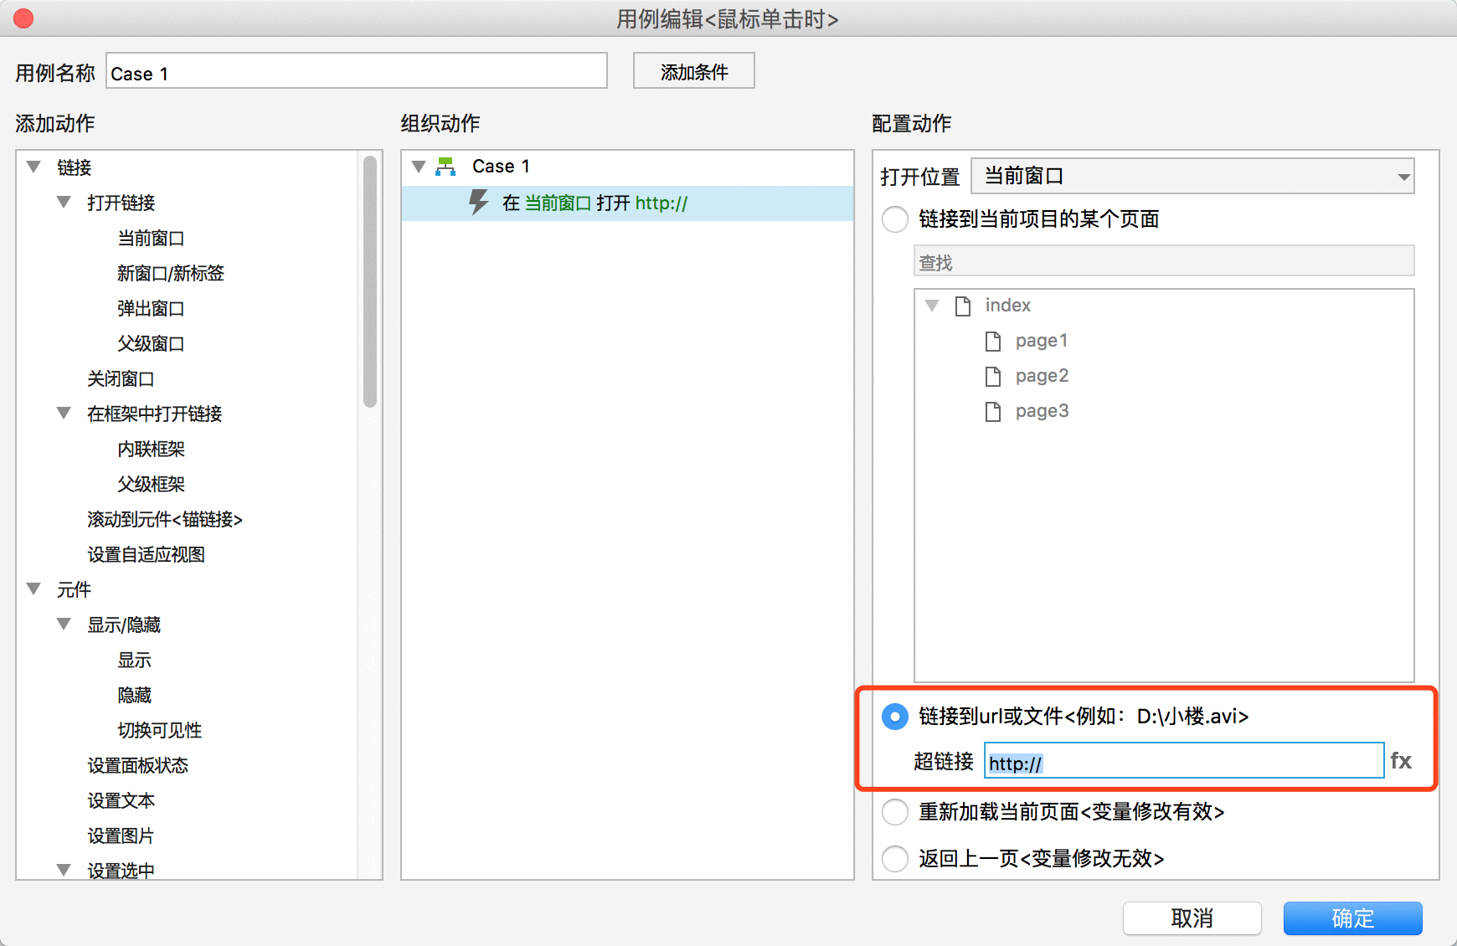Screen dimensions: 1457x946
Task: Select 父级框架 action
Action: click(152, 485)
